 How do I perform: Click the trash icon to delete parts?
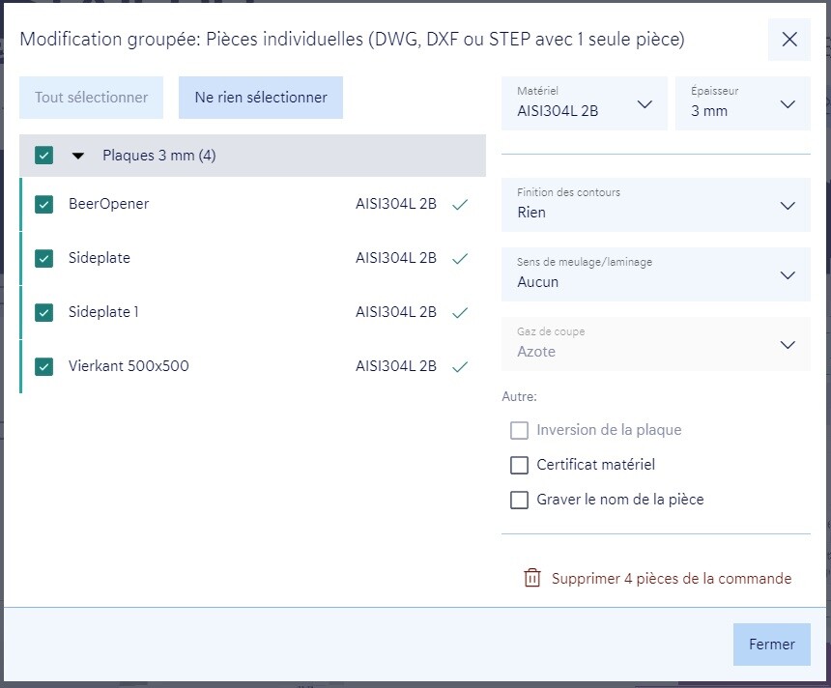531,578
